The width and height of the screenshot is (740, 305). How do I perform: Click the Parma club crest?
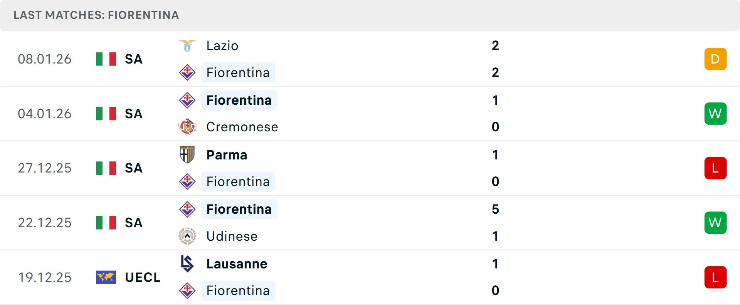tap(187, 155)
